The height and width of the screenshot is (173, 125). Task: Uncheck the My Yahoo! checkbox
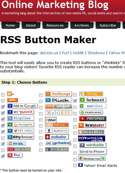click(x=3, y=113)
